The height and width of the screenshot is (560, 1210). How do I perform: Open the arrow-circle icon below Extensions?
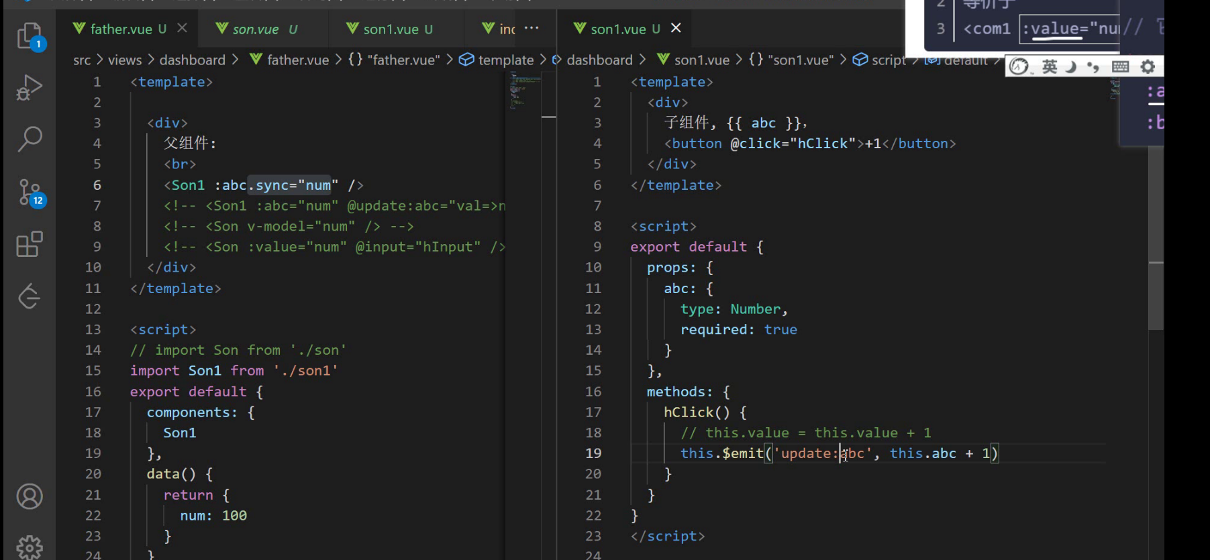pos(30,296)
